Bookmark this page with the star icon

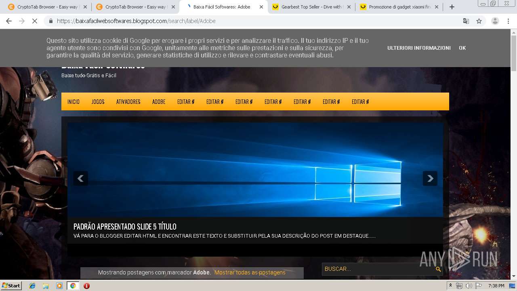479,21
